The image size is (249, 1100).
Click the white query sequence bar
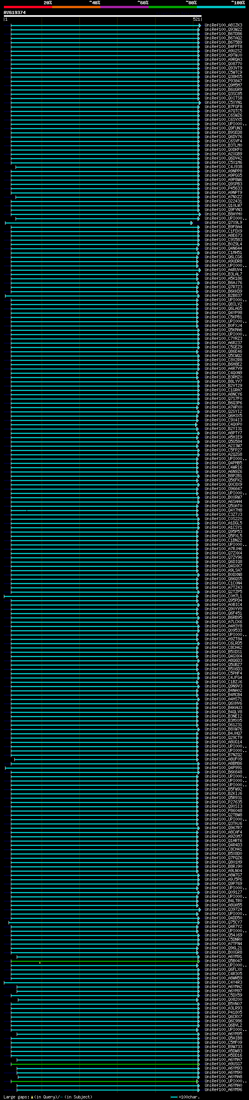click(x=103, y=16)
